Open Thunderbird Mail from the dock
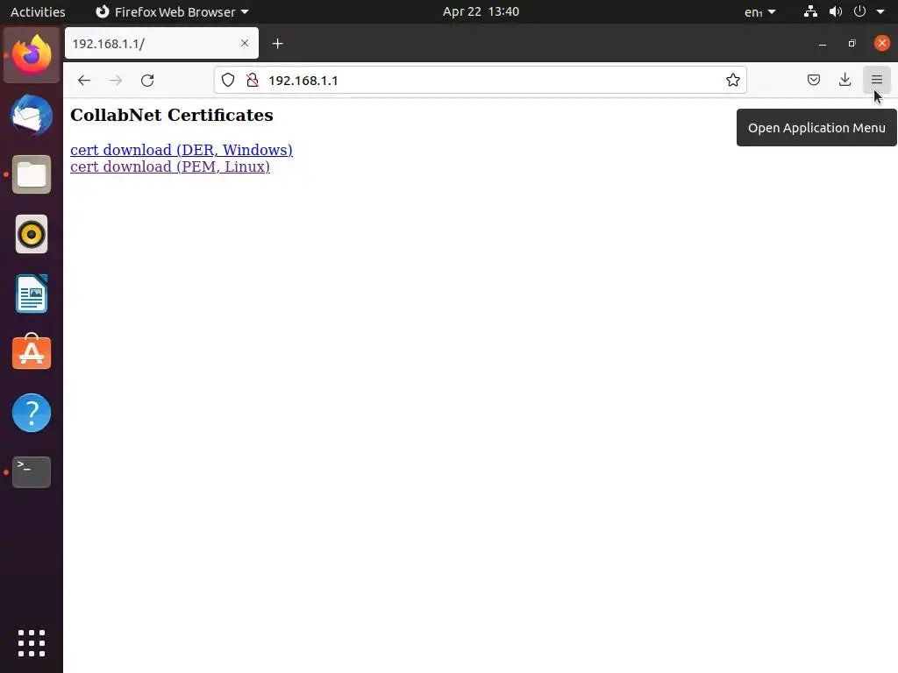Screen dimensions: 898x673 32,115
